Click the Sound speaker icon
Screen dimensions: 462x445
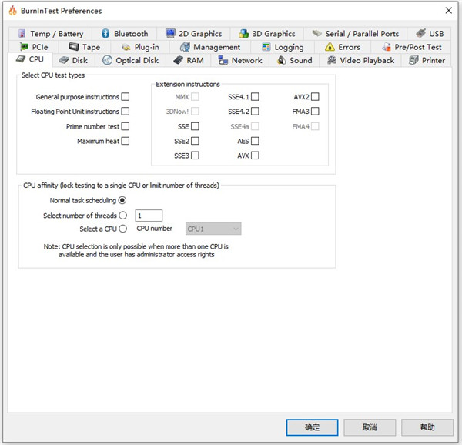(x=281, y=60)
